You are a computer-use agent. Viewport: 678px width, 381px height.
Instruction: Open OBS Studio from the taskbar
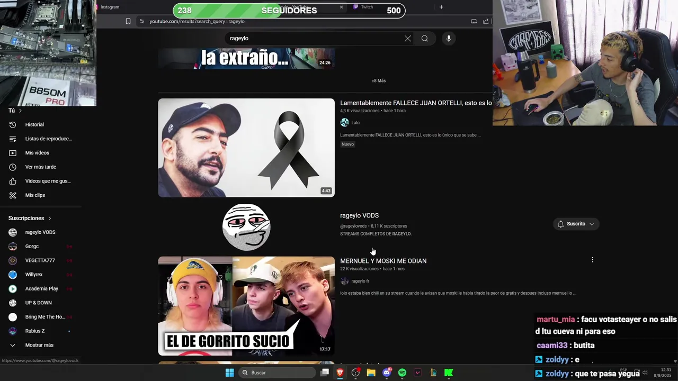(x=355, y=373)
